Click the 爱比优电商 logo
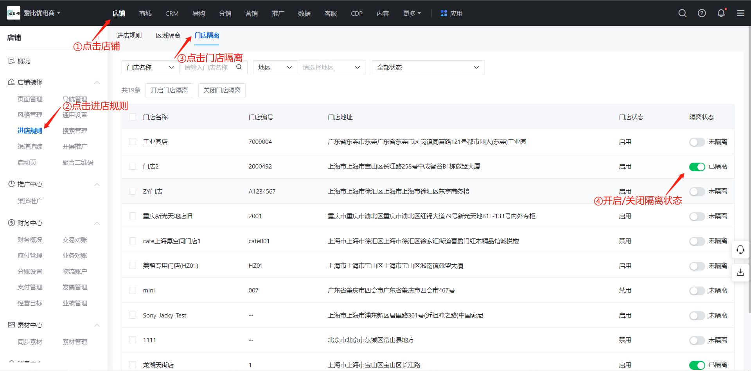751x371 pixels. point(14,13)
